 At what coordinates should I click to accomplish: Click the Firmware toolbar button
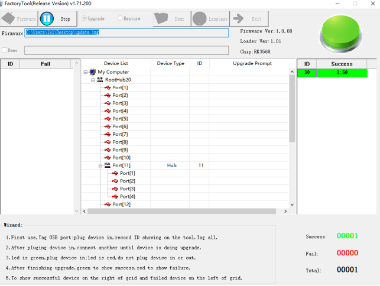click(19, 19)
